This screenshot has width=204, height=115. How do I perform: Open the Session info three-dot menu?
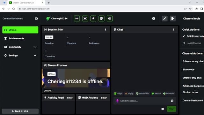point(106,30)
